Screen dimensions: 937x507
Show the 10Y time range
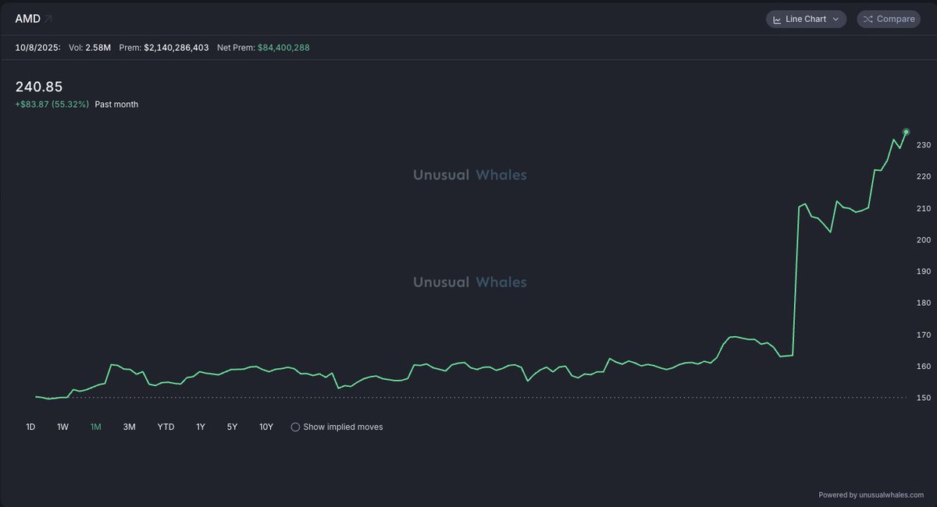(266, 427)
